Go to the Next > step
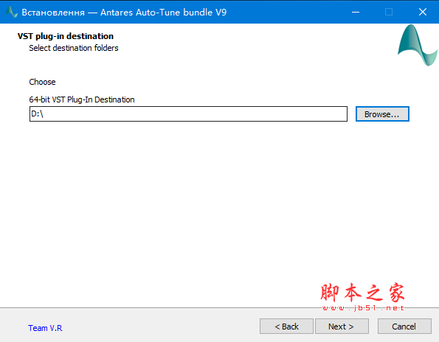This screenshot has width=439, height=342. tap(342, 326)
